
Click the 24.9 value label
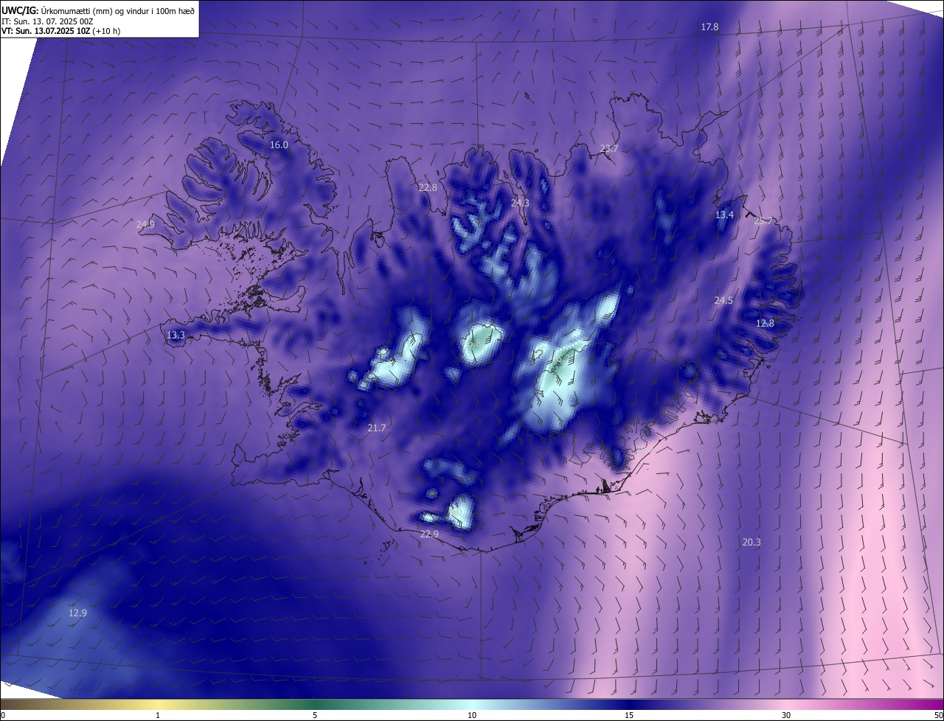pos(145,224)
